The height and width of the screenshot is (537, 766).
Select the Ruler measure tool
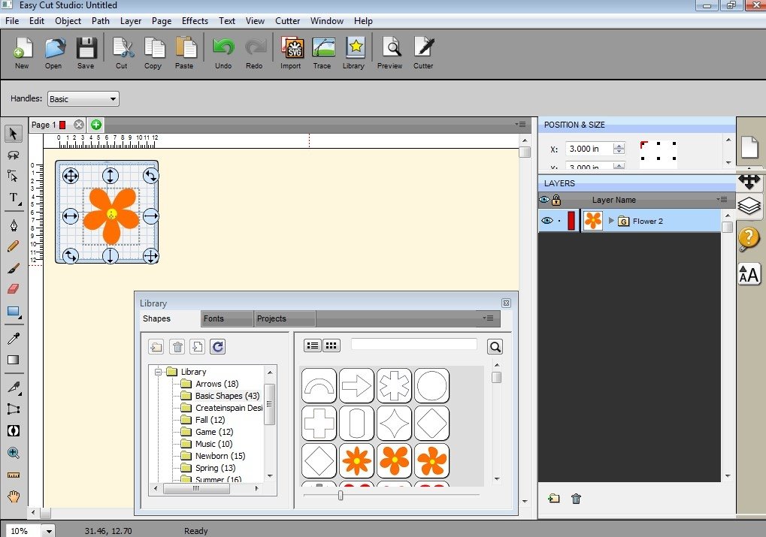[x=14, y=475]
